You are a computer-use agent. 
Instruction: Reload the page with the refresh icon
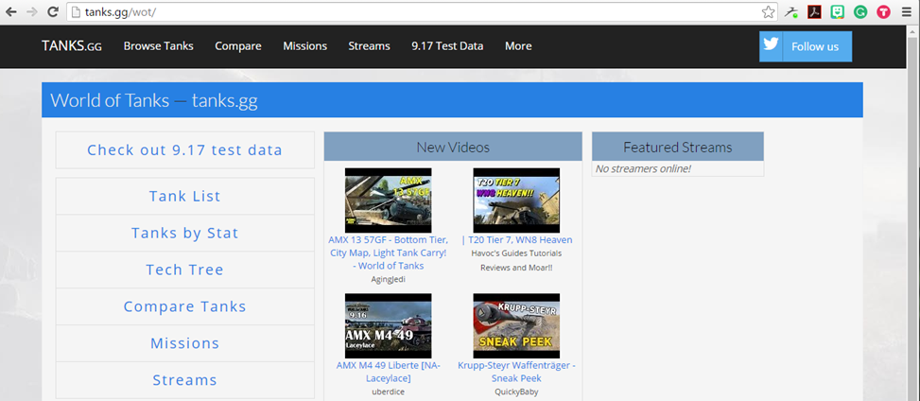(x=53, y=11)
